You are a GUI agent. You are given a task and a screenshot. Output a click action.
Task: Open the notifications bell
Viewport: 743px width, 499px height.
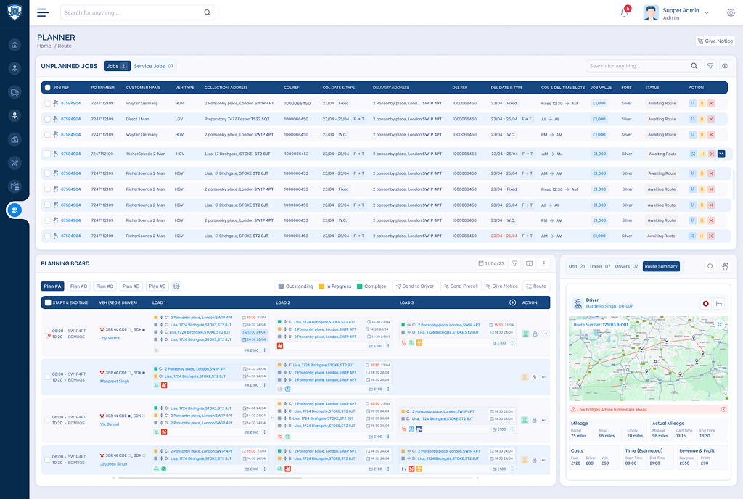(x=624, y=12)
